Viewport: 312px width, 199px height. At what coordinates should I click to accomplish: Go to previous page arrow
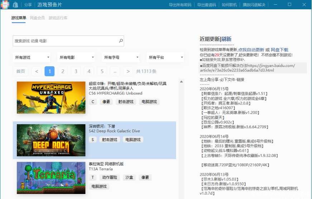(37, 71)
